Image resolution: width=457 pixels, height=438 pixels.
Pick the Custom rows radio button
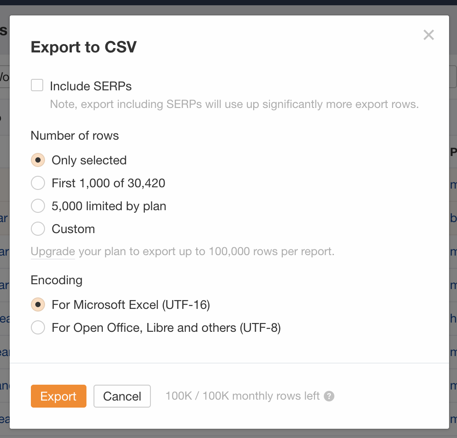pos(38,229)
